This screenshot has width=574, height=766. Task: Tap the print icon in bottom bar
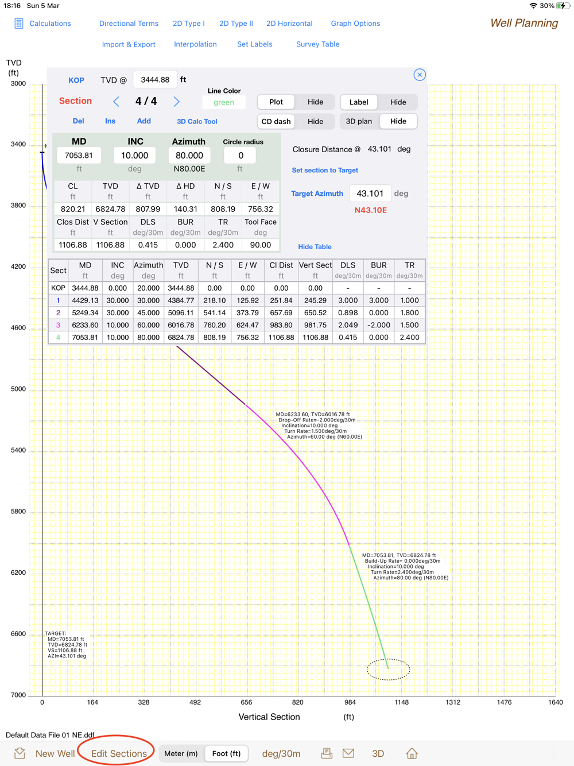click(x=327, y=753)
